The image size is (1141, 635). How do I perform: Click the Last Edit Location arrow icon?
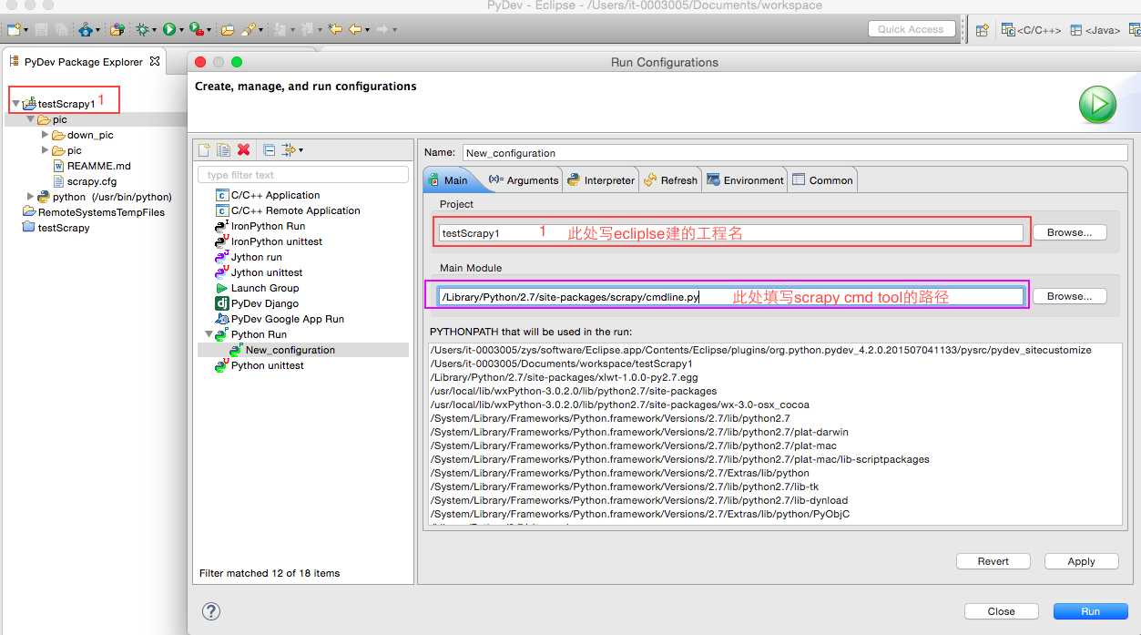(335, 29)
